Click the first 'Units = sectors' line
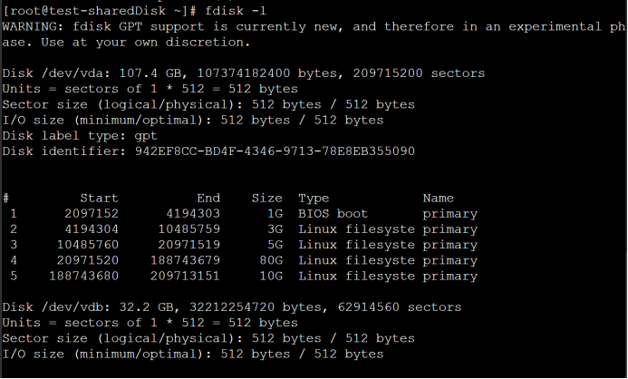Image resolution: width=628 pixels, height=379 pixels. (150, 89)
